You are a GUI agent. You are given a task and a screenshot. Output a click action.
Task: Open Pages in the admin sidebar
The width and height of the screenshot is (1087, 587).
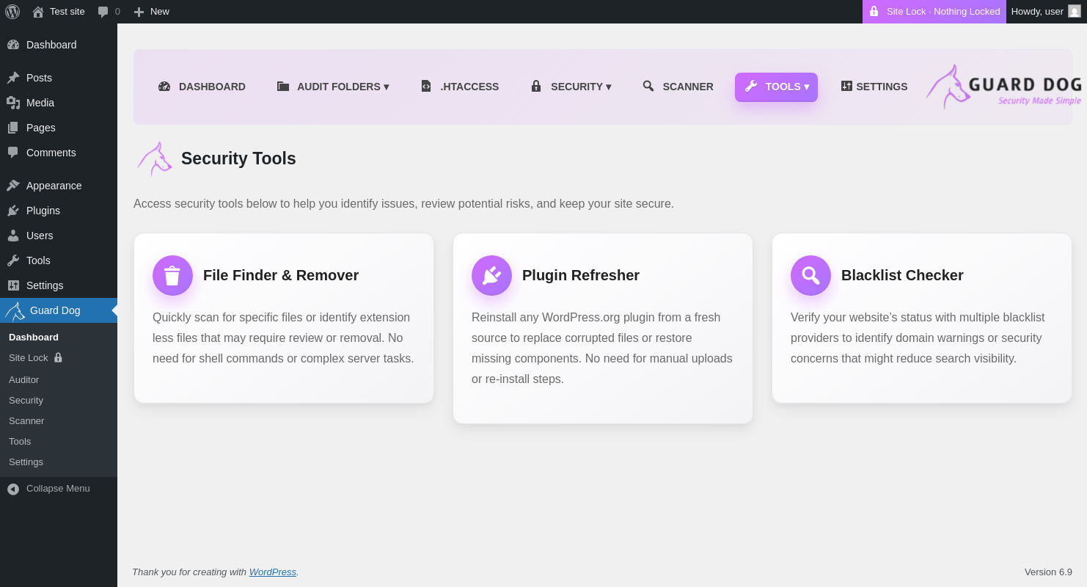tap(59, 128)
